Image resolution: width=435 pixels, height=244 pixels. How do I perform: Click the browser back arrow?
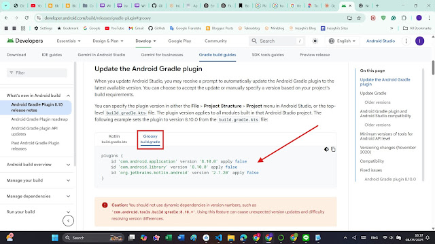click(x=6, y=18)
